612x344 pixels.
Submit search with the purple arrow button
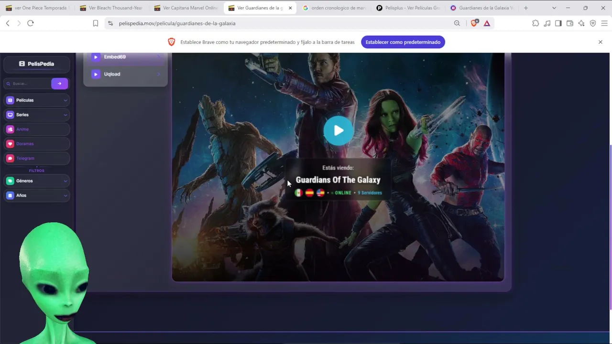59,84
